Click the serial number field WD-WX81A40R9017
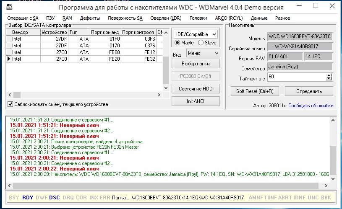The width and height of the screenshot is (342, 209). click(x=300, y=46)
